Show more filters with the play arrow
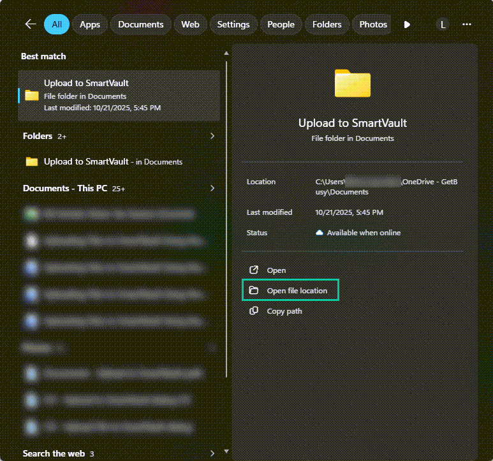 [407, 24]
